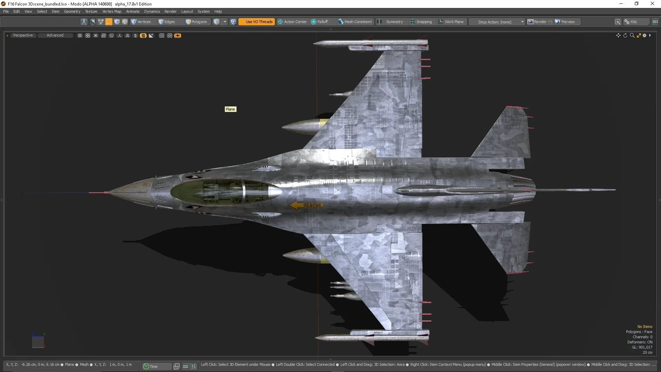Open the Dynamics menu
The width and height of the screenshot is (661, 372).
tap(152, 11)
